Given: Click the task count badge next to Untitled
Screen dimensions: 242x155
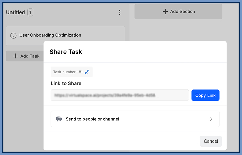Looking at the screenshot, I should [x=30, y=12].
